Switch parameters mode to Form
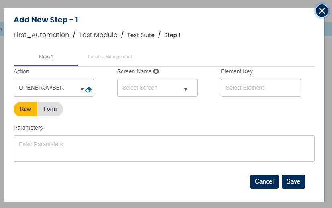The height and width of the screenshot is (208, 332). point(50,109)
